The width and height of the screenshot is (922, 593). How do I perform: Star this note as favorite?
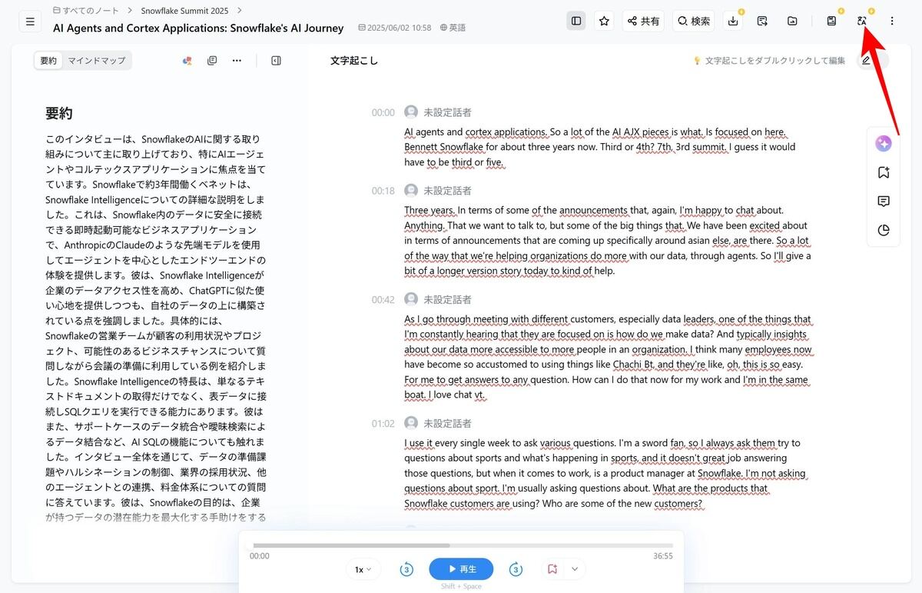[x=604, y=21]
